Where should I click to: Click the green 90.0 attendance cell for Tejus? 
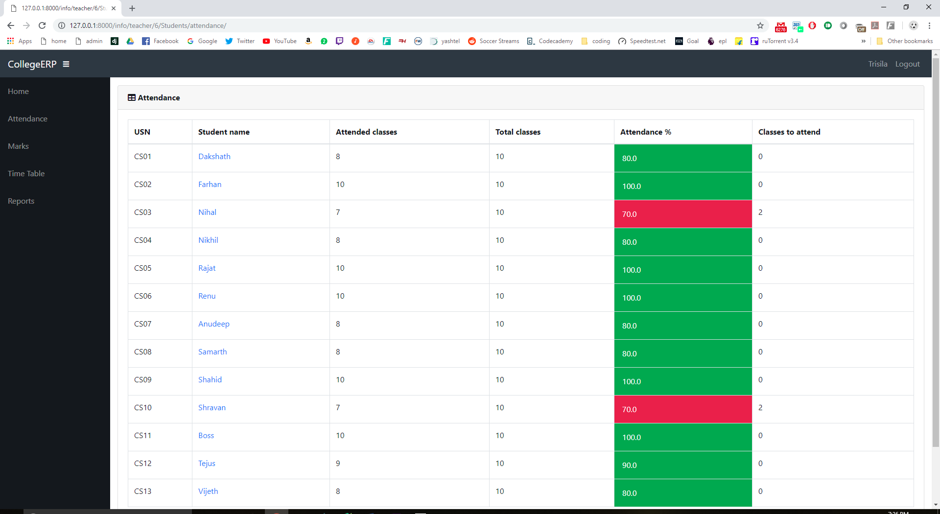pos(683,465)
